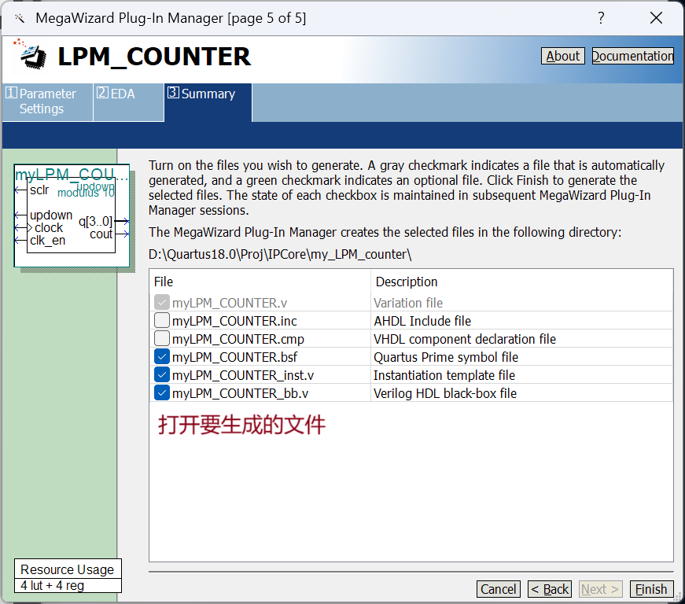This screenshot has height=604, width=685.
Task: Select 'Instantiation template file' description
Action: coord(444,375)
